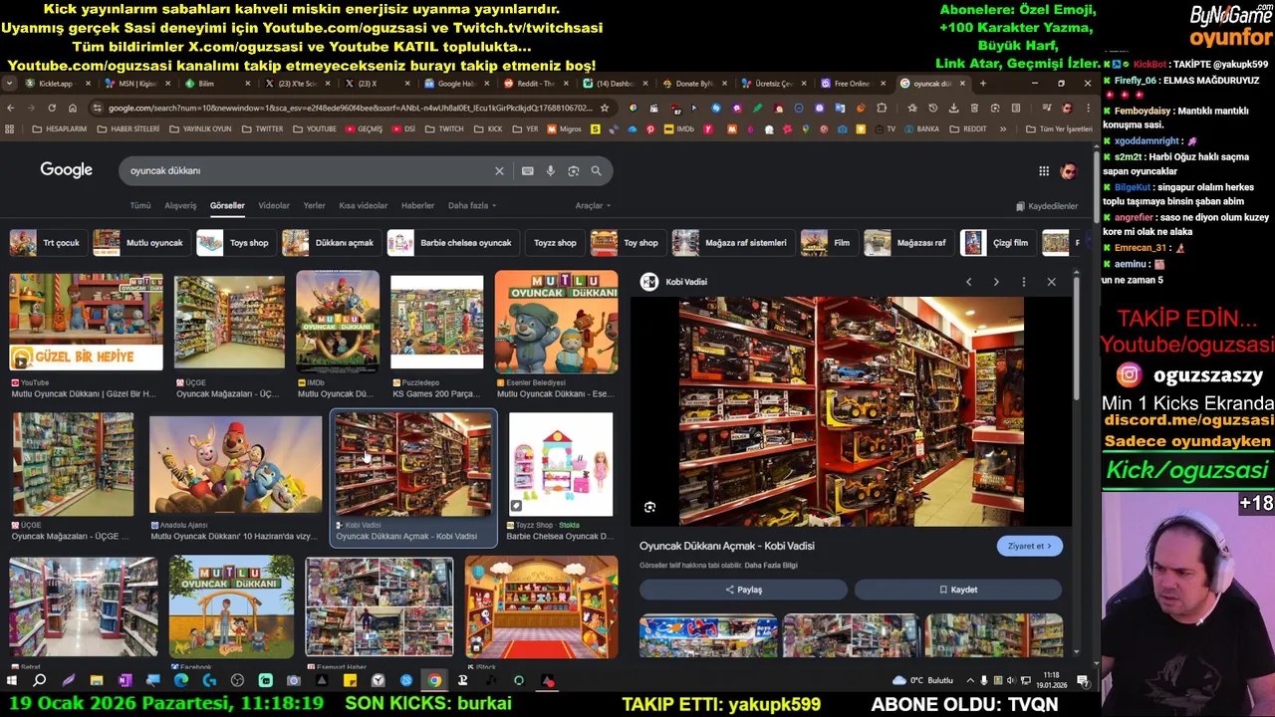The width and height of the screenshot is (1275, 717).
Task: Open Chrome from the taskbar
Action: pyautogui.click(x=434, y=681)
